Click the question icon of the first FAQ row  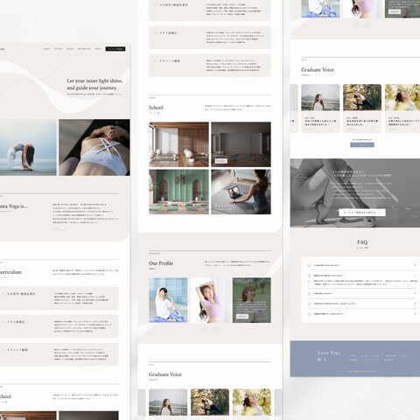coord(309,265)
